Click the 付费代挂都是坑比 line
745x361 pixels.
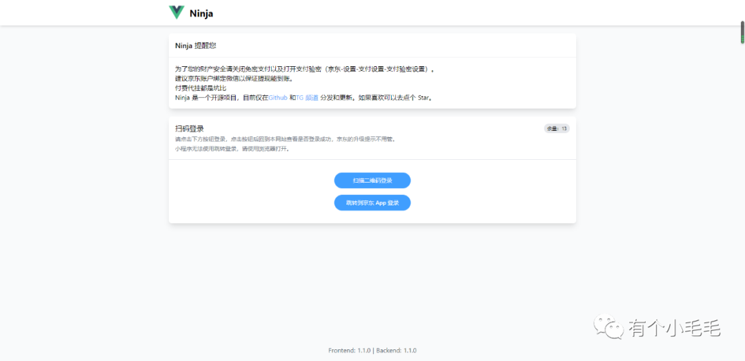[x=201, y=88]
